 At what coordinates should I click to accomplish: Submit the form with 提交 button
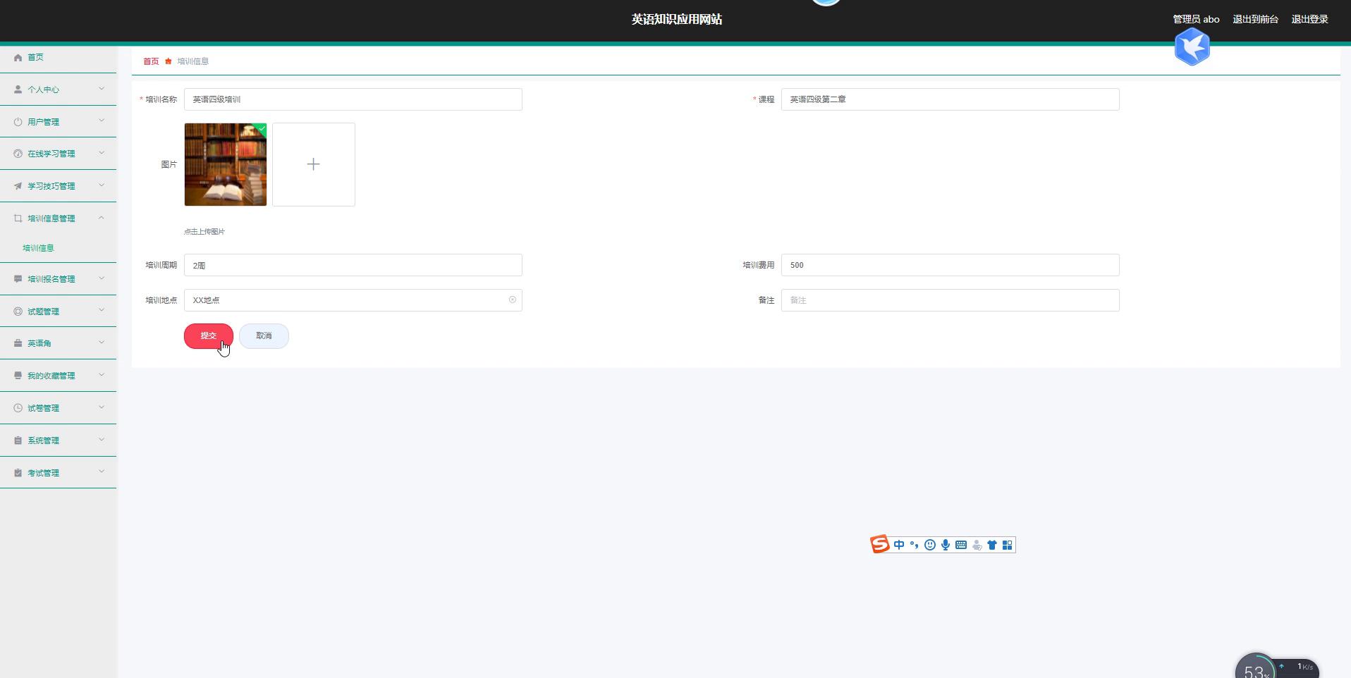208,336
